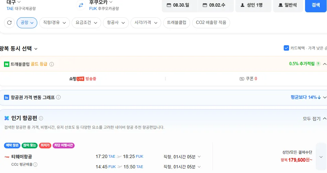Select the CO2 배출량 적음 filter

tap(211, 23)
